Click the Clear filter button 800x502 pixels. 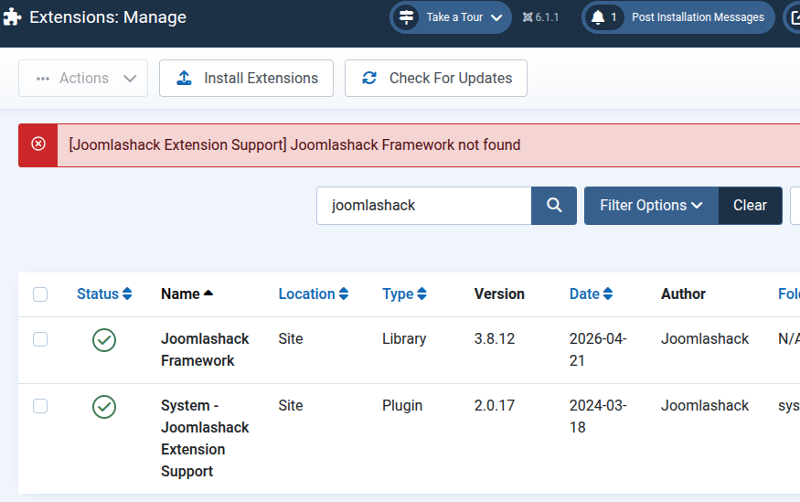[x=750, y=206]
